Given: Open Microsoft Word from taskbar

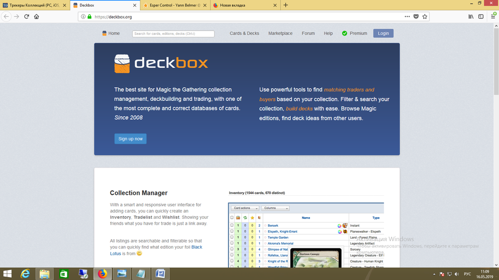Looking at the screenshot, I should coord(160,274).
